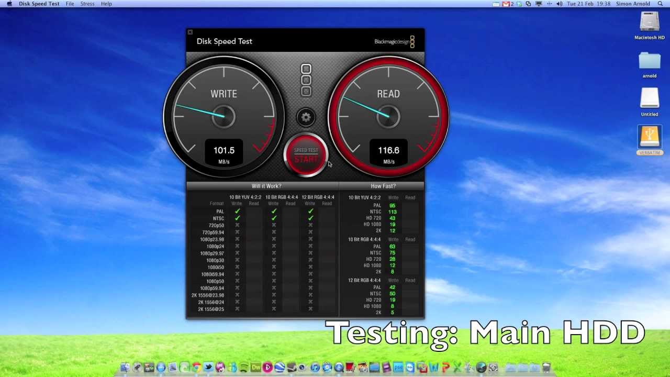Launch Microsoft Word from the Dock
This screenshot has height=377, width=670.
click(x=434, y=368)
